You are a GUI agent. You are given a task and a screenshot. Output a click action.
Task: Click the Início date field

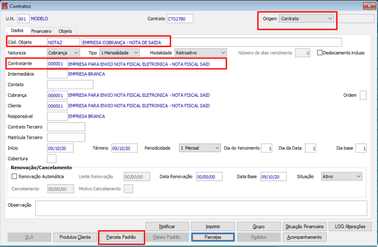(x=60, y=148)
